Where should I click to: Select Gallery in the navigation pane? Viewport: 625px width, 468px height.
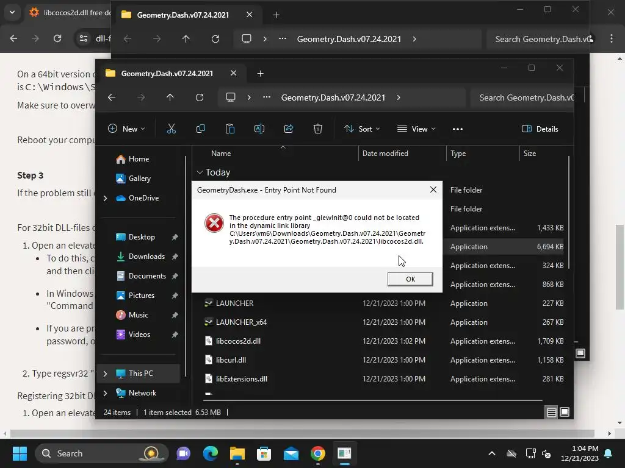click(140, 179)
